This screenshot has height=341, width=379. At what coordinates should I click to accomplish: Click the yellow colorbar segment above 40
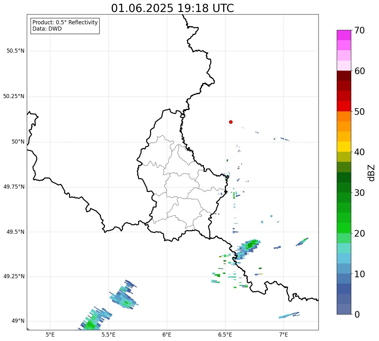tap(344, 147)
